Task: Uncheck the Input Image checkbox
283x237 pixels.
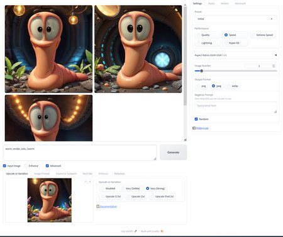Action: pos(4,166)
